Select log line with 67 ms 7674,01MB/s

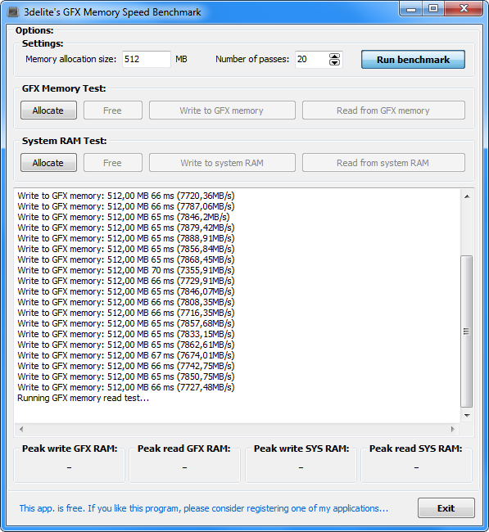(126, 355)
